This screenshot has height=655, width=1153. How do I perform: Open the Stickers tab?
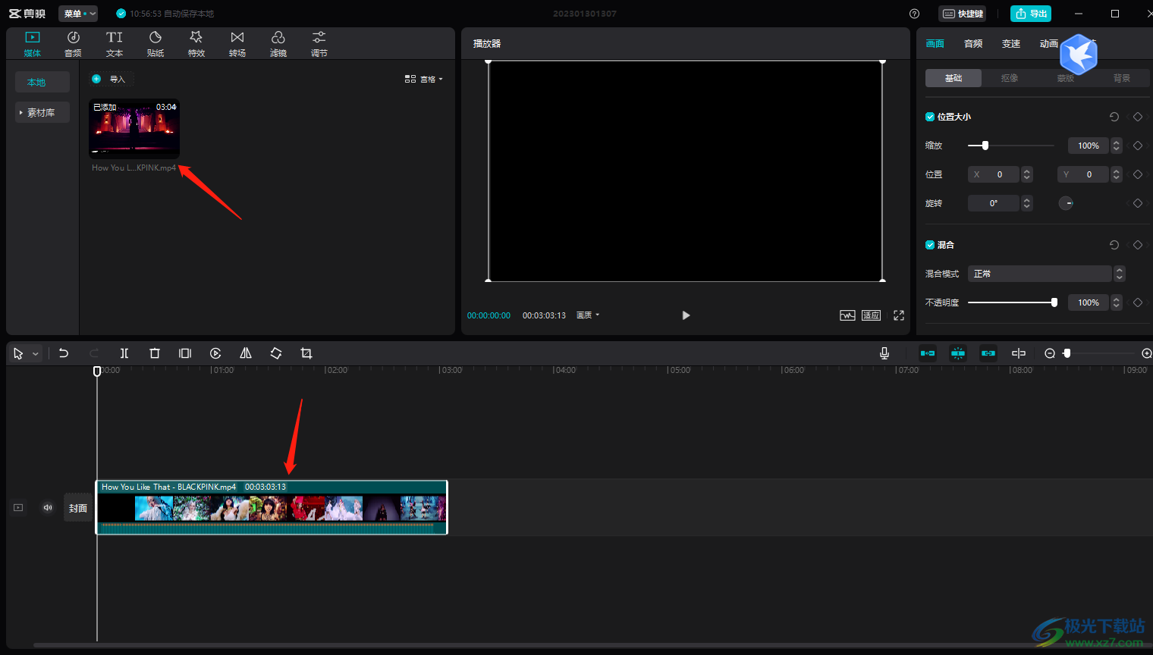[156, 44]
